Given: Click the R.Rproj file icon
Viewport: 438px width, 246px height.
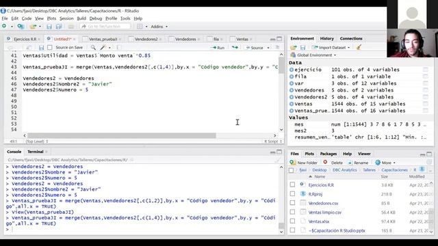Looking at the screenshot, I should tap(302, 193).
